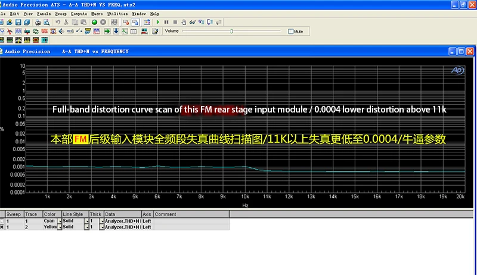Click the Cut scissors icon
The image size is (477, 275).
(66, 22)
